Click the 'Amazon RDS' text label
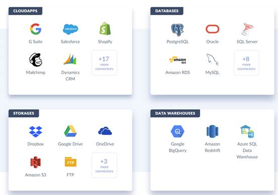 tap(177, 73)
